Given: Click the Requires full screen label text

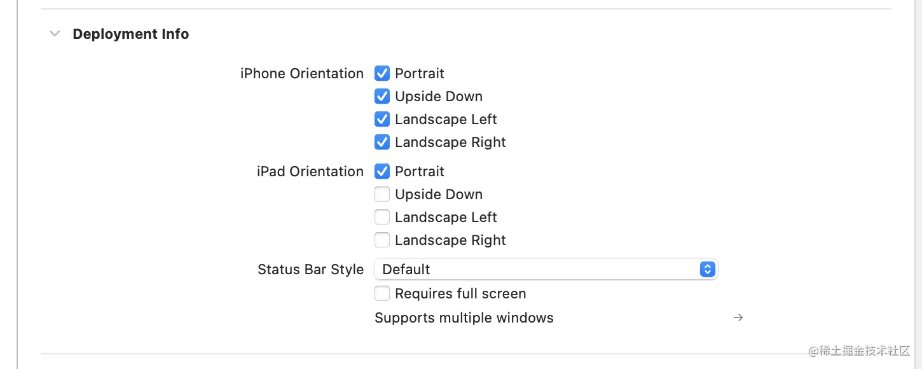Looking at the screenshot, I should point(460,294).
